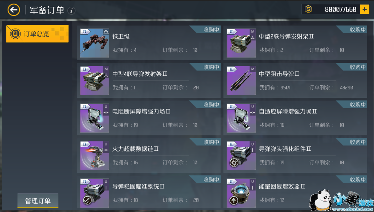Select the gold coin currency icon
Screen dimensions: 374x212
tap(308, 9)
